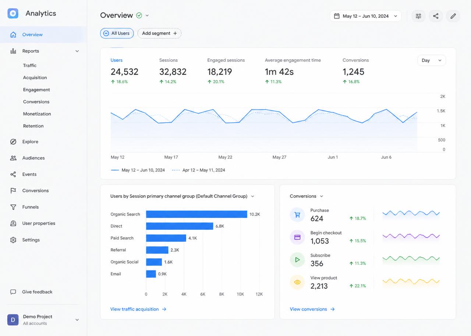Viewport: 471px width, 336px height.
Task: Click the Audiences people icon
Action: 13,158
